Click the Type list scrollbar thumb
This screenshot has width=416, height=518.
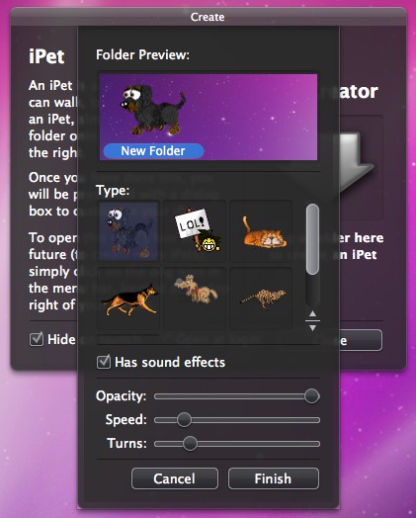coord(312,239)
